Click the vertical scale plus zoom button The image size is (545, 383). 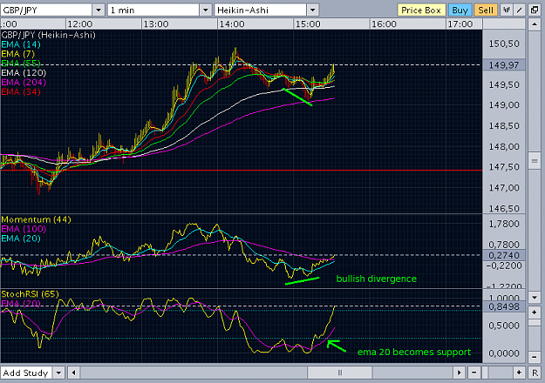(x=535, y=312)
